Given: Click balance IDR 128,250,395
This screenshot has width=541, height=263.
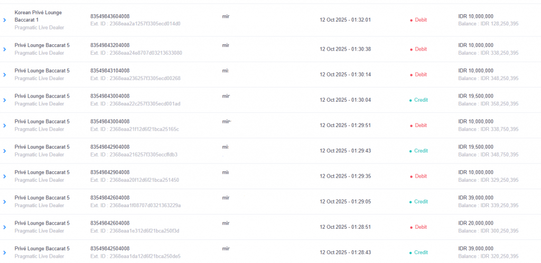Looking at the screenshot, I should coord(488,24).
